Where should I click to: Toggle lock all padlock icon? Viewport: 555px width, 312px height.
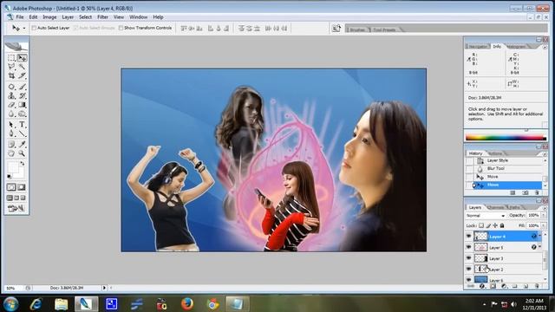click(502, 225)
